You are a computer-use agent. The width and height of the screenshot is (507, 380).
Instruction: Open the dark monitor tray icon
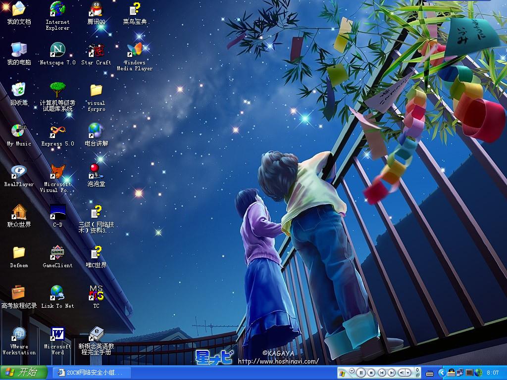point(469,373)
